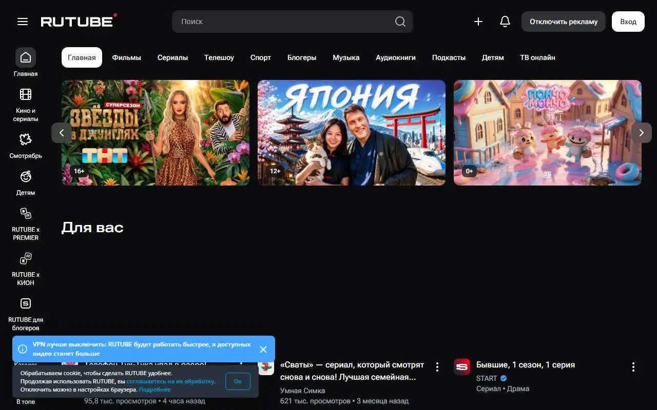Select the Фильмы tab
This screenshot has width=657, height=410.
click(x=127, y=57)
